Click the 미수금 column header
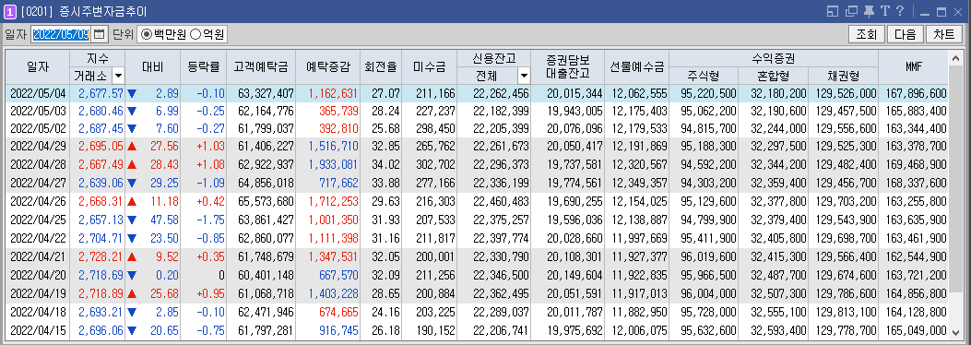971x345 pixels. [x=429, y=67]
